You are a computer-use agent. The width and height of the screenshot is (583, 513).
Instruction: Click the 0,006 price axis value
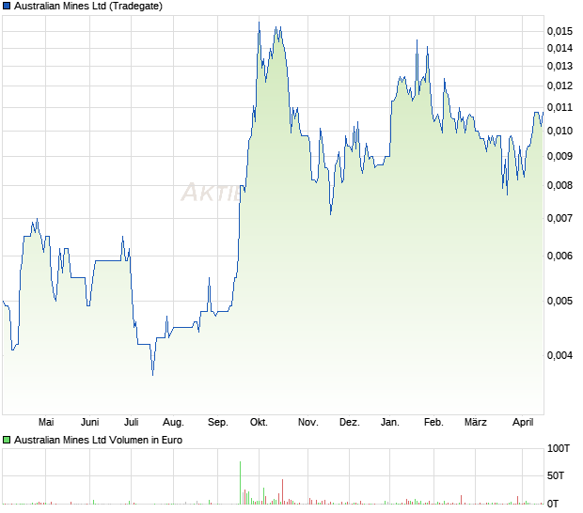pyautogui.click(x=559, y=256)
